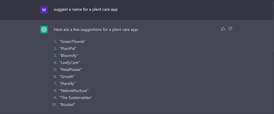
Task: Click the green ChatGPT logo avatar
Action: click(44, 30)
